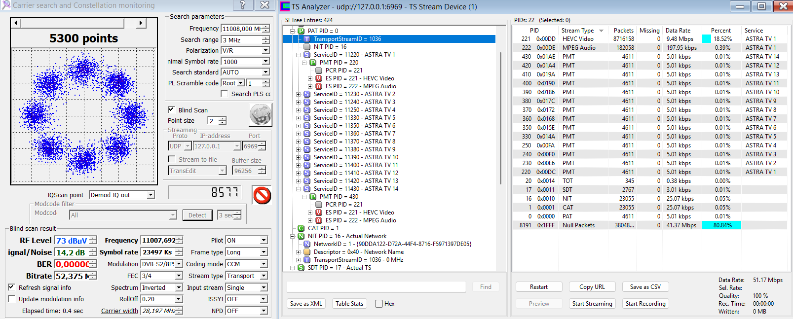
Task: Open the Pilot ON dropdown
Action: coord(264,240)
